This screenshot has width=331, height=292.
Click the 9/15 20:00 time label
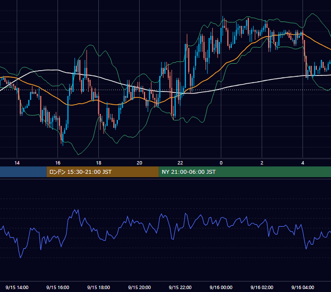pyautogui.click(x=139, y=287)
